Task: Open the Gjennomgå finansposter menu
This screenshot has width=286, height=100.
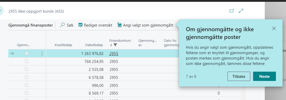Action: (x=31, y=25)
